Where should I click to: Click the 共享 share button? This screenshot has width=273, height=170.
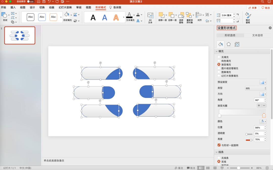coord(252,8)
